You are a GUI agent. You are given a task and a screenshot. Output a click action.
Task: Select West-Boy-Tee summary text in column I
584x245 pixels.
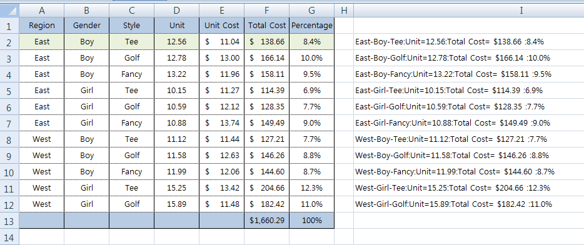click(451, 139)
